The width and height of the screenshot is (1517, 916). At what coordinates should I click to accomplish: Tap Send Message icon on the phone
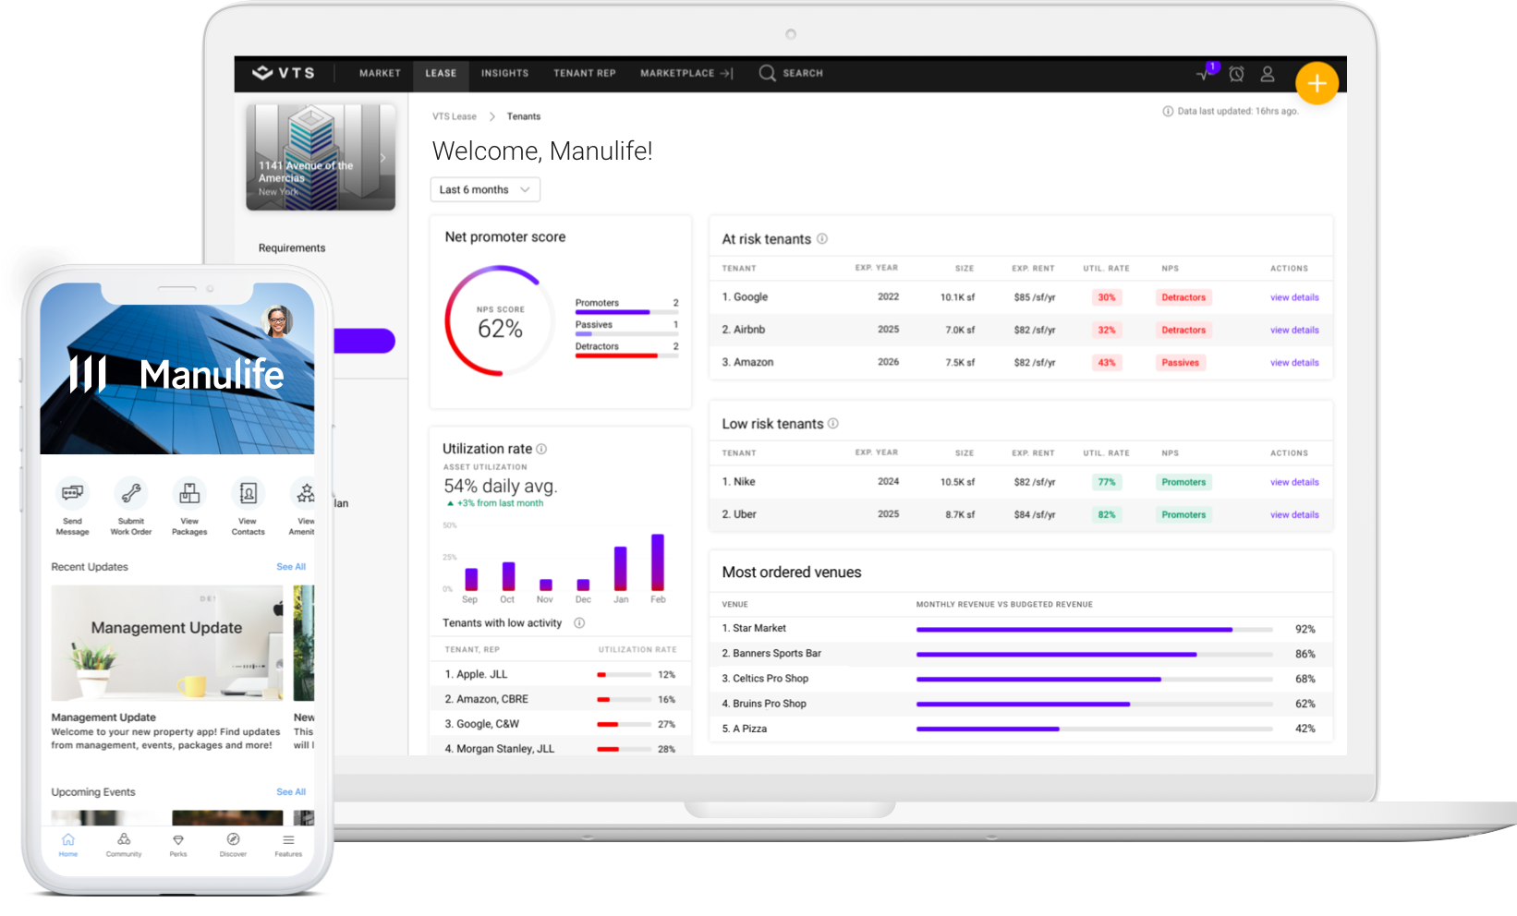coord(72,493)
